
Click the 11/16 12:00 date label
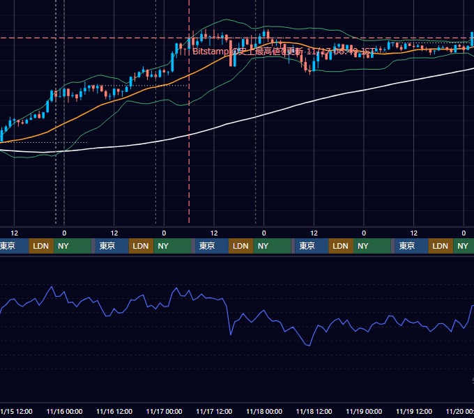click(114, 411)
